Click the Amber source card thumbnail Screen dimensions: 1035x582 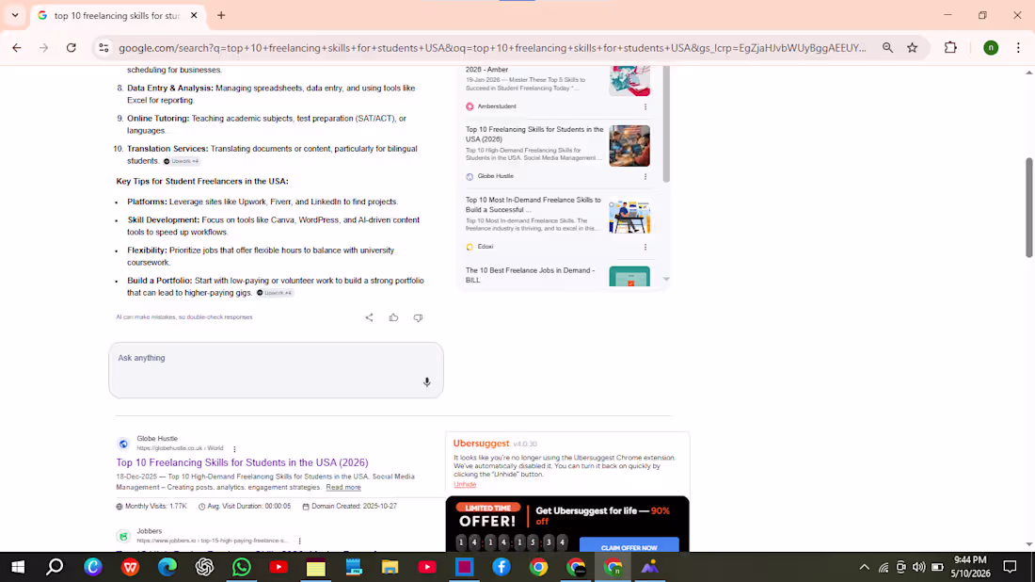click(x=629, y=81)
